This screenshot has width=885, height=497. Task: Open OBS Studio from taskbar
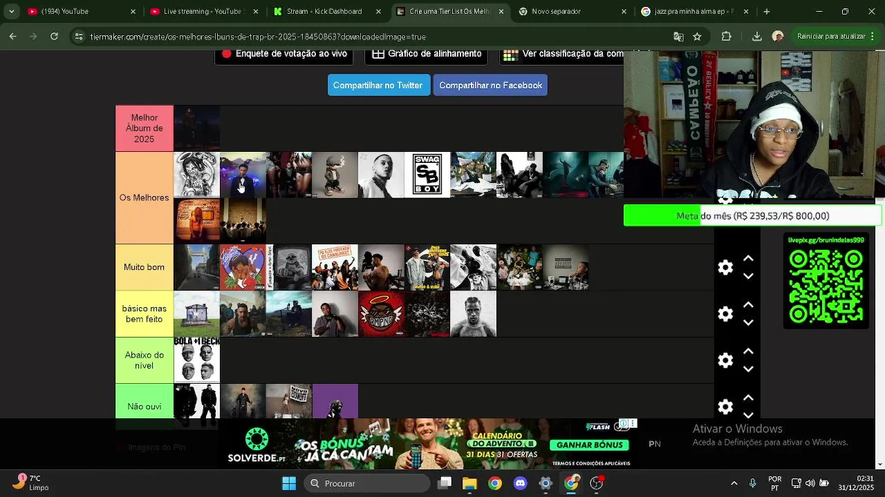[x=597, y=483]
